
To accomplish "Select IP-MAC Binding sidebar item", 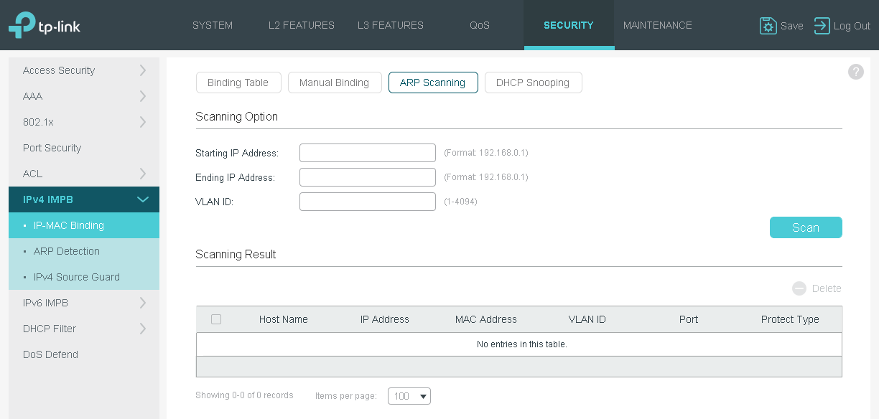I will pos(84,225).
